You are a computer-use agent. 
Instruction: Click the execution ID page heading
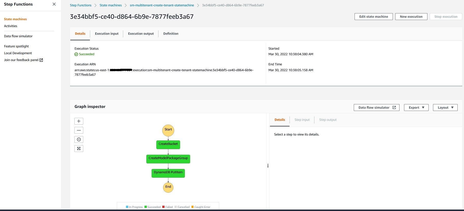132,17
